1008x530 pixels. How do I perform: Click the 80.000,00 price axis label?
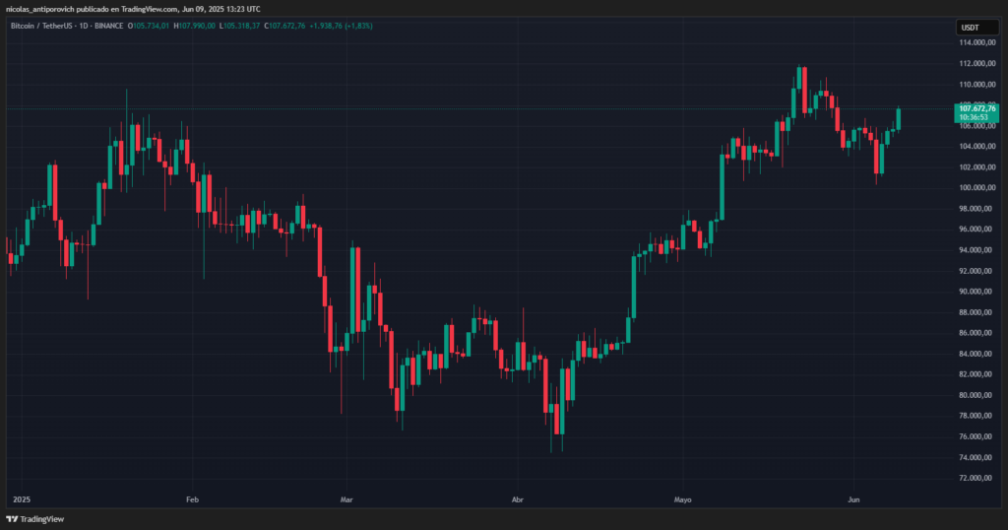976,395
